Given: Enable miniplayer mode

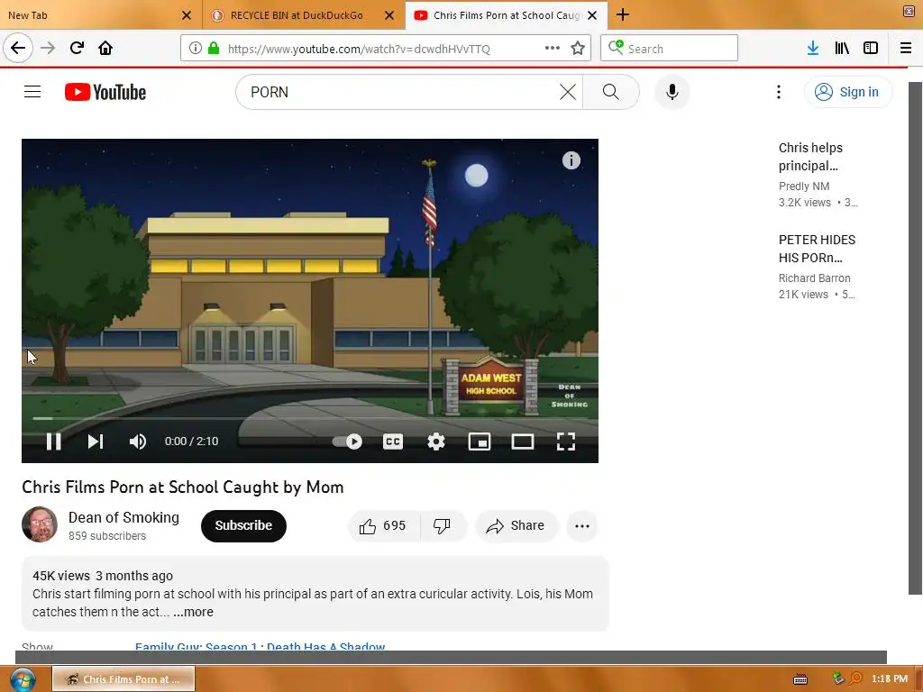Looking at the screenshot, I should (x=480, y=442).
